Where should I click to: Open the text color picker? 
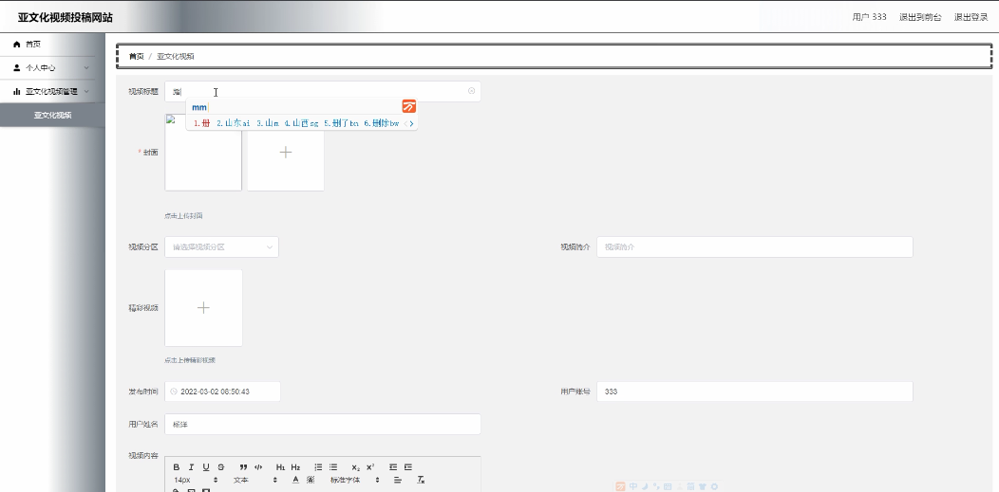click(x=295, y=480)
